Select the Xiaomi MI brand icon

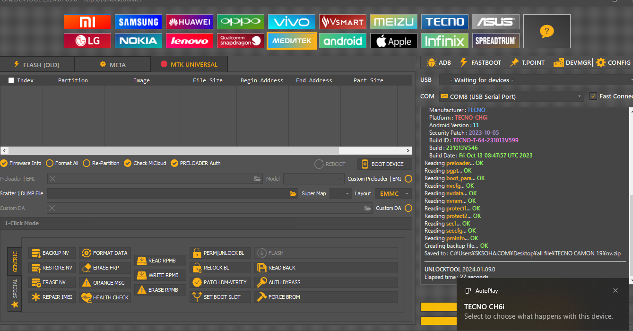click(x=87, y=22)
